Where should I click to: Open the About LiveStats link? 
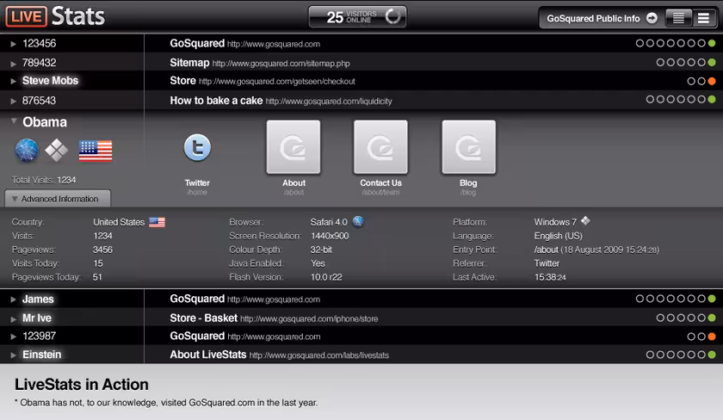pos(280,355)
